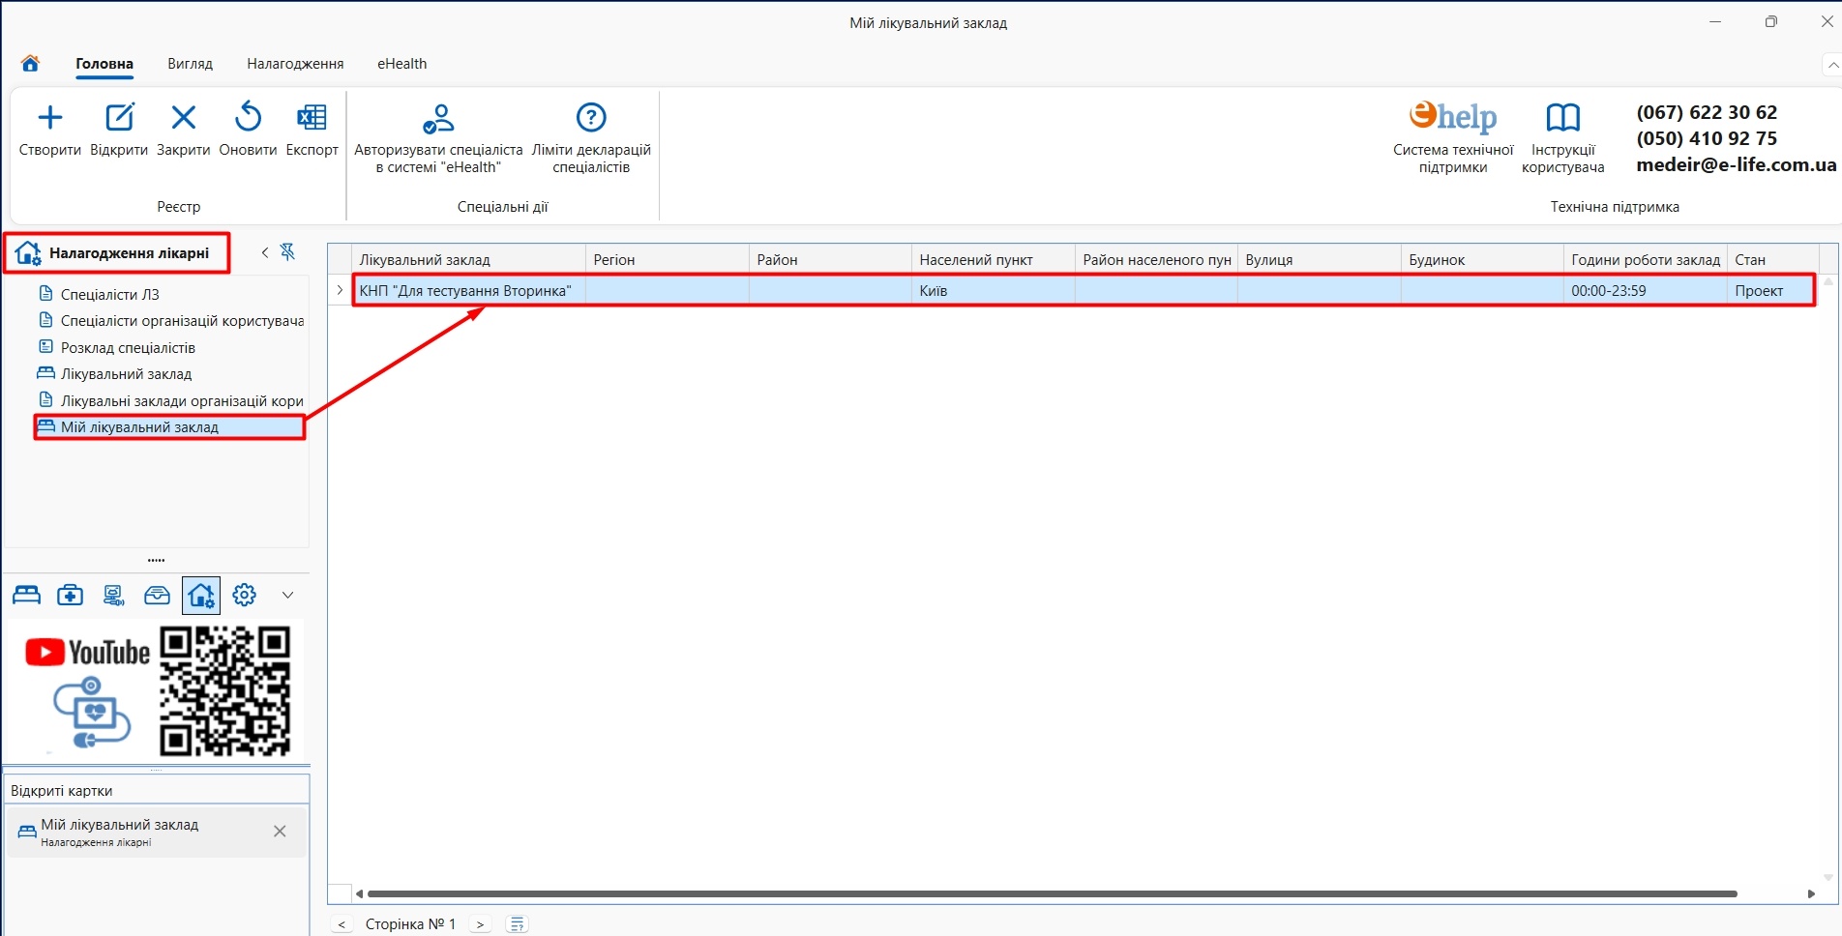Close the Мій лікувальний заклад open card
Viewport: 1842px width, 936px height.
coord(280,832)
